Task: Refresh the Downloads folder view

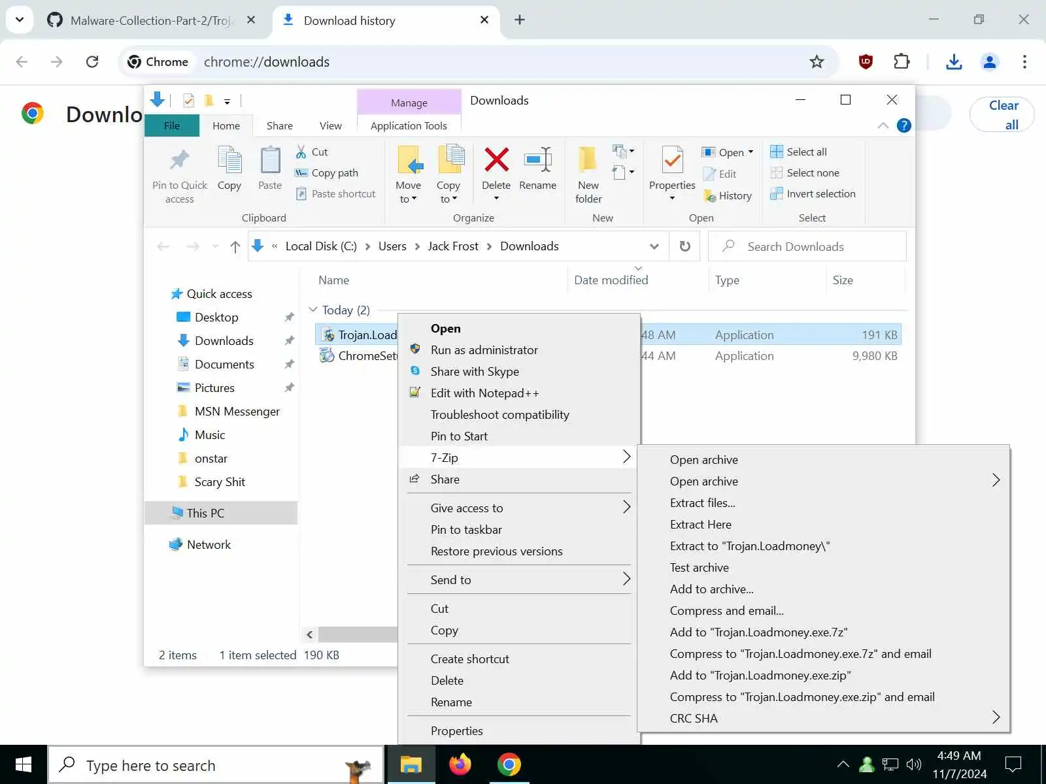Action: [684, 246]
